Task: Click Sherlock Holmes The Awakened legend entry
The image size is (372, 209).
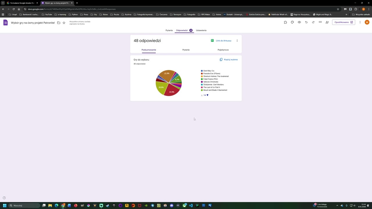Action: 215,76
